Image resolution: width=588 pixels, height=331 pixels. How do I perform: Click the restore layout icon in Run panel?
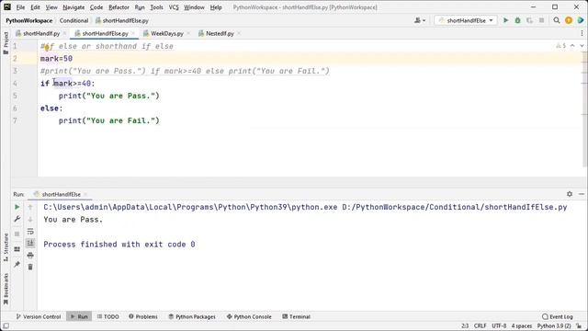click(x=17, y=249)
